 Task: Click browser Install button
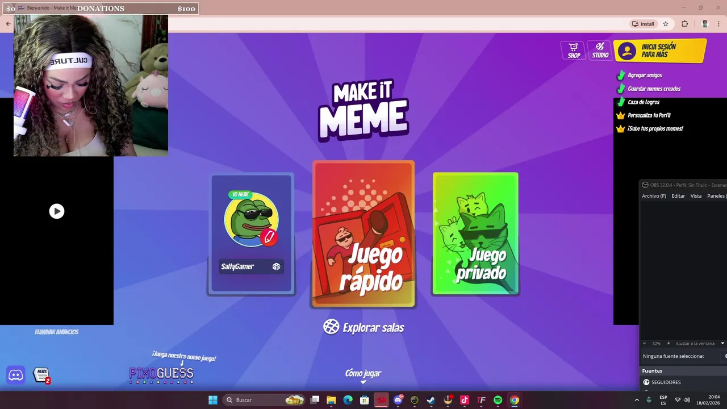point(643,24)
